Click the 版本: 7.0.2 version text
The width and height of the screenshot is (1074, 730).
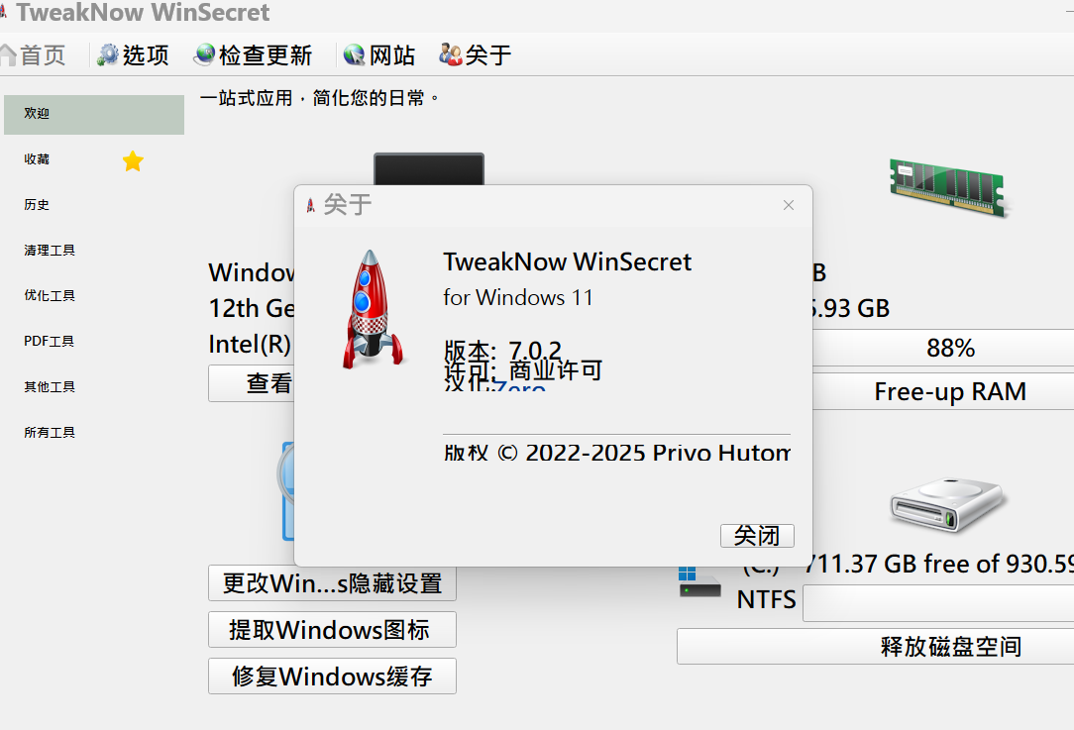pos(502,351)
